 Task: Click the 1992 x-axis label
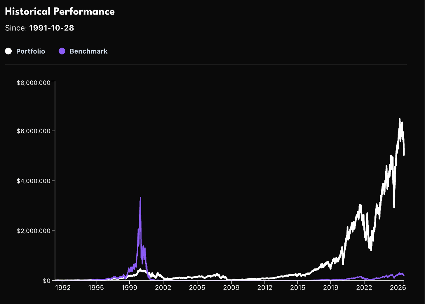(x=63, y=288)
